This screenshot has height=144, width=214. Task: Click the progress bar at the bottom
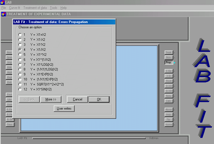(x=89, y=138)
